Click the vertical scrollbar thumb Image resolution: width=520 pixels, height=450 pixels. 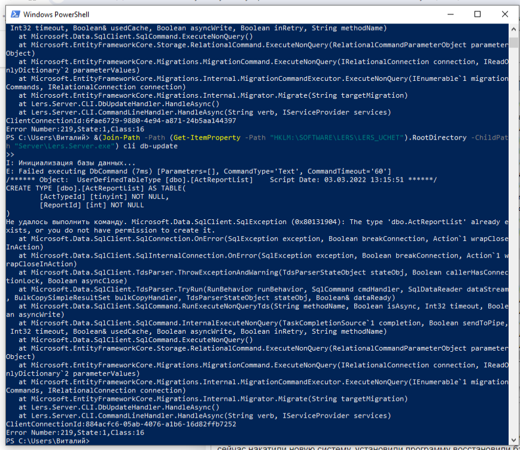[x=513, y=43]
